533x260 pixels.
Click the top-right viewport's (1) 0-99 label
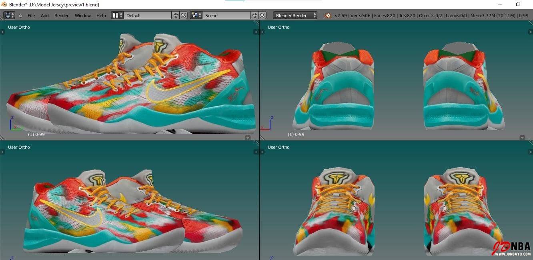click(x=296, y=134)
